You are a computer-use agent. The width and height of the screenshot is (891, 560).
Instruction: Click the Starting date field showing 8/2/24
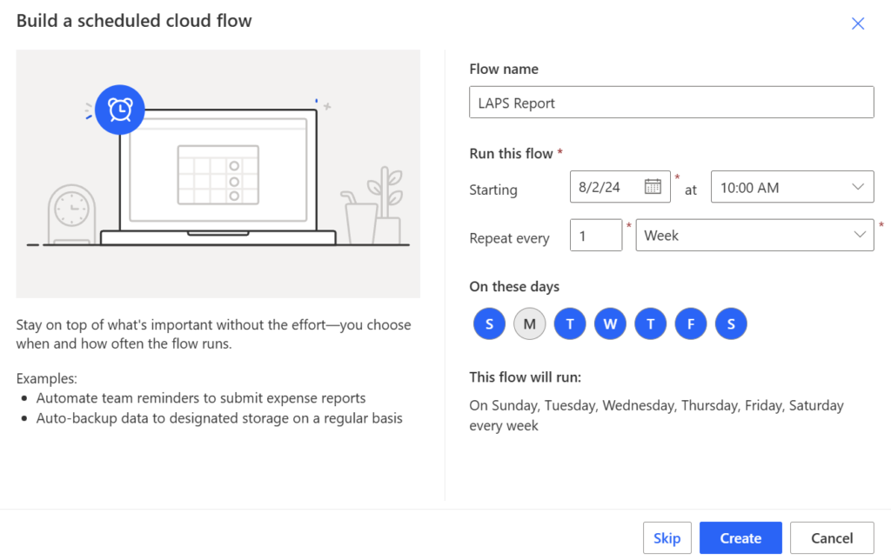(605, 187)
